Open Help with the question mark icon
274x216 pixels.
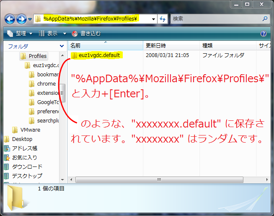coord(264,34)
